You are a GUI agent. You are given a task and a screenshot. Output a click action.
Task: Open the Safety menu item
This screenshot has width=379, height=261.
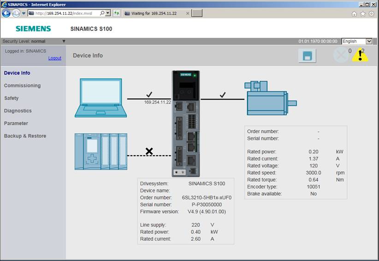(12, 98)
